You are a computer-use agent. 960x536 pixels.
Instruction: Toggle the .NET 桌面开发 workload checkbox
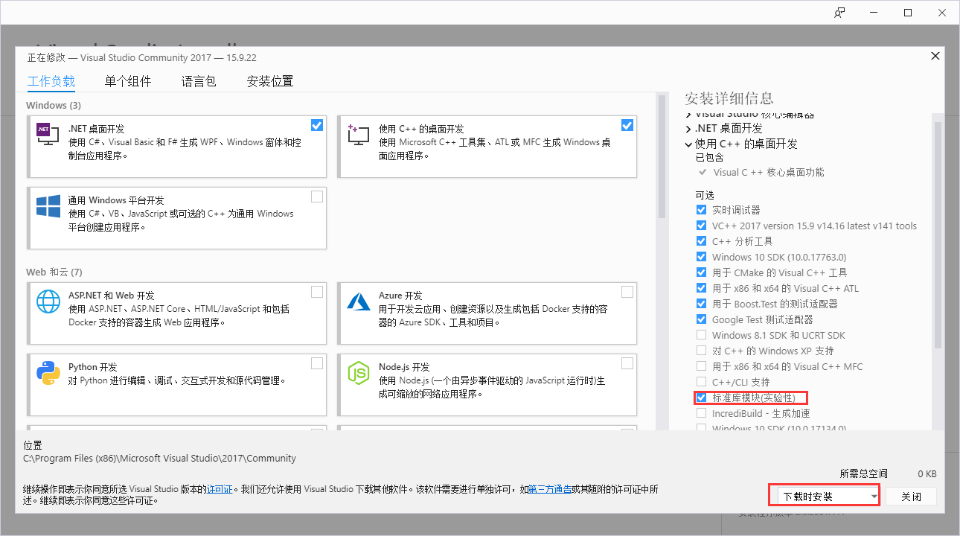point(317,125)
